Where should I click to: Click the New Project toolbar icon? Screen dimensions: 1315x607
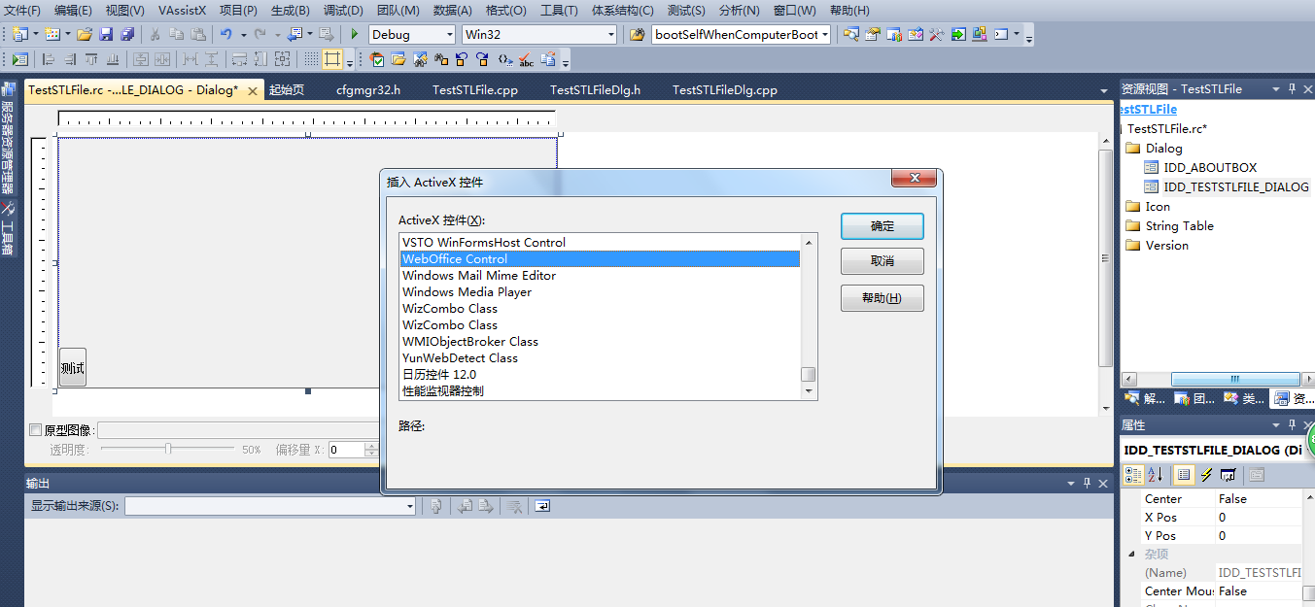pos(19,34)
